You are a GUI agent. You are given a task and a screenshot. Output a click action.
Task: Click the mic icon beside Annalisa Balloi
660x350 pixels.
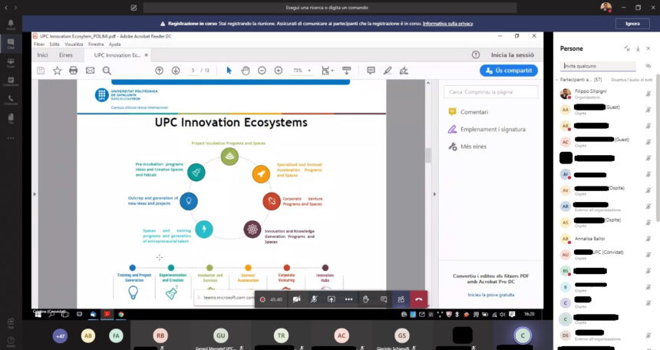click(648, 239)
